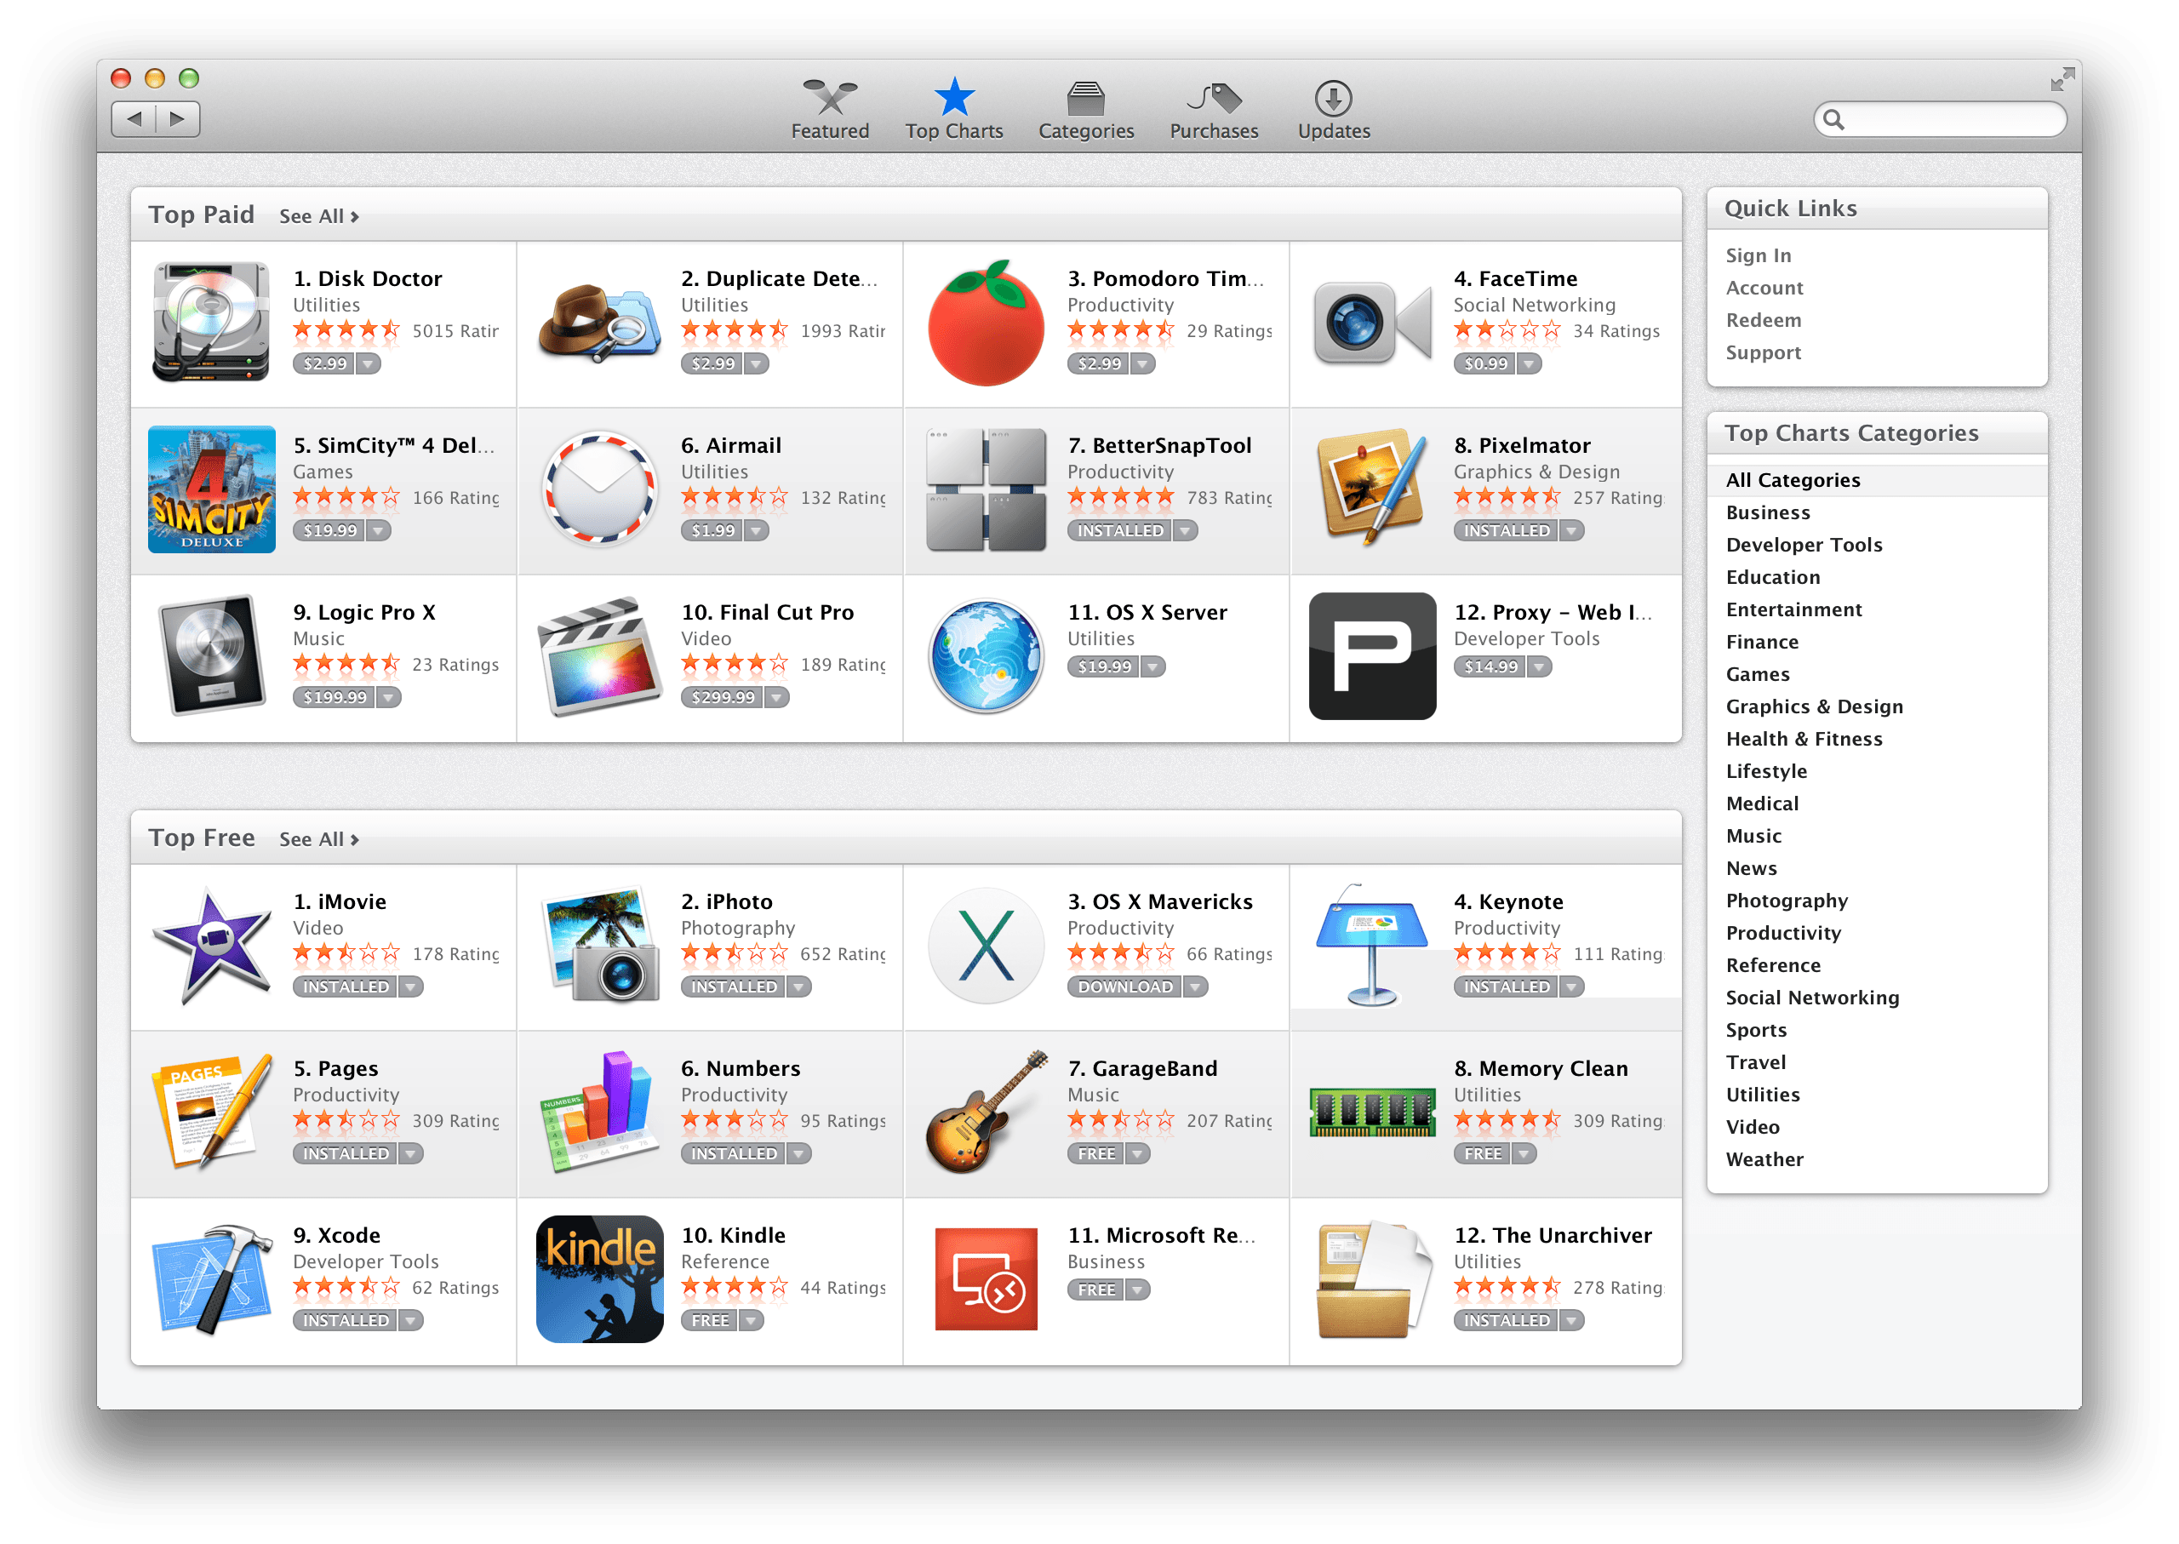
Task: Open the Duplicate Detective hat icon
Action: pos(599,322)
